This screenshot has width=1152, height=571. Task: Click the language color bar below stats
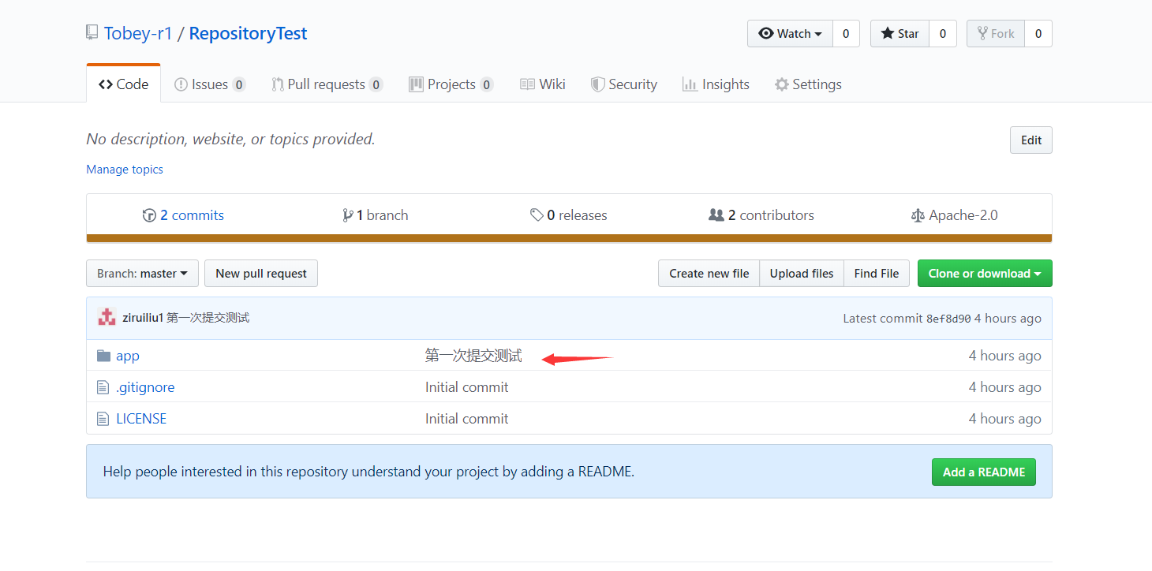point(569,238)
